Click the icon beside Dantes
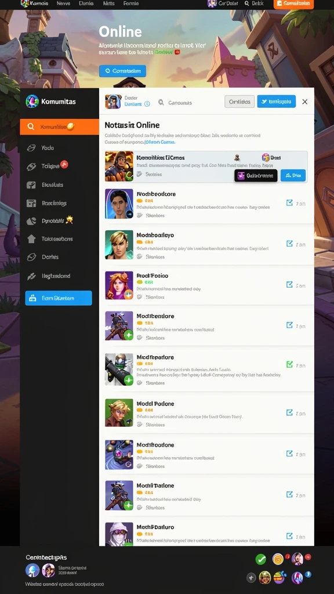 pyautogui.click(x=31, y=257)
